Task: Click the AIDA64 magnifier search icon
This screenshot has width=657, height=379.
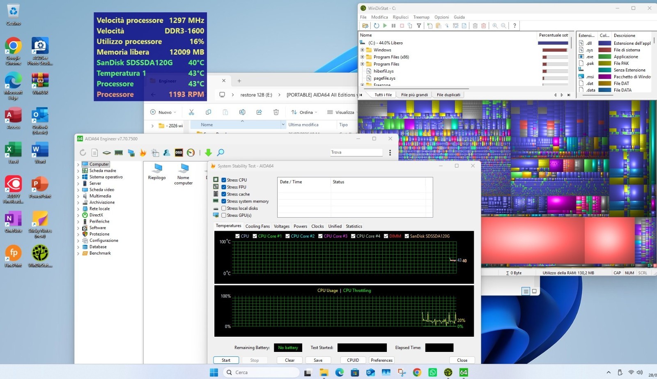Action: [x=221, y=153]
